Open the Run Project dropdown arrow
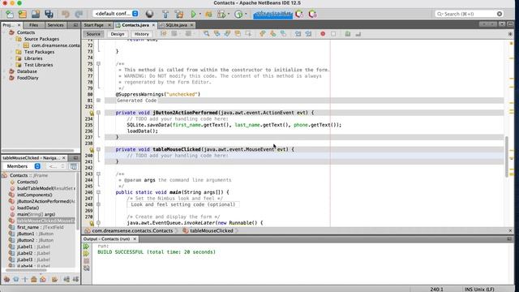The height and width of the screenshot is (292, 519). [199, 15]
